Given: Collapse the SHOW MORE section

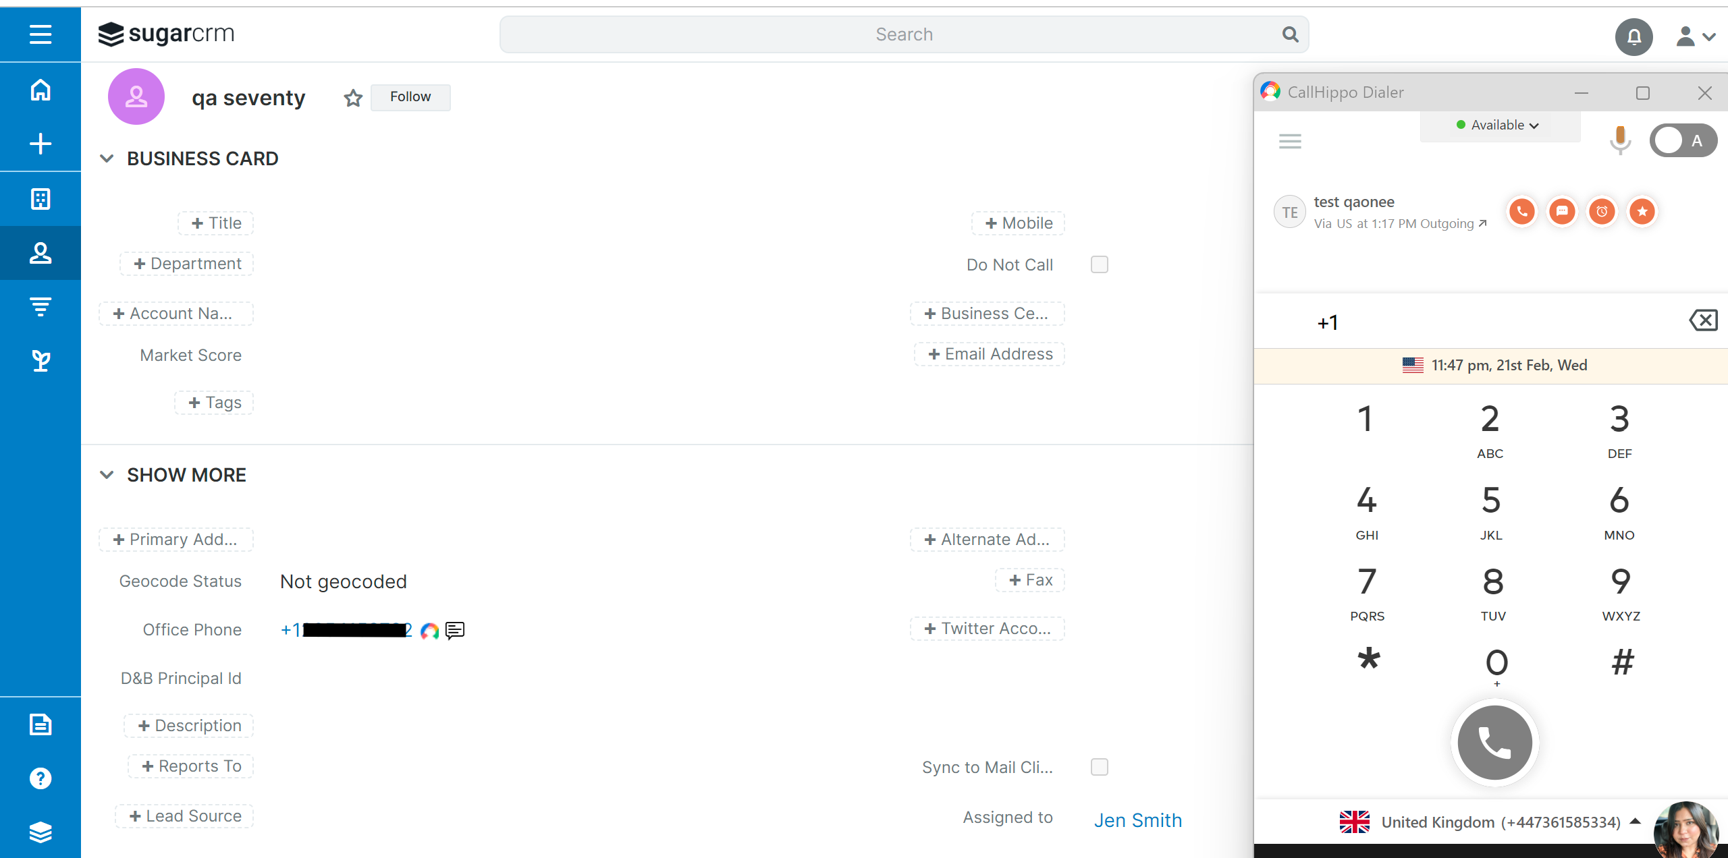Looking at the screenshot, I should (x=107, y=475).
